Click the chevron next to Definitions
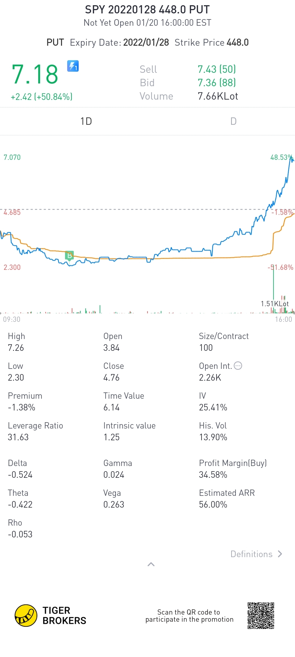 point(280,554)
